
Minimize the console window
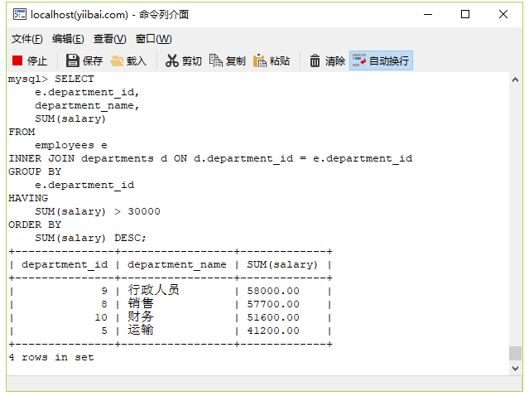tap(428, 14)
